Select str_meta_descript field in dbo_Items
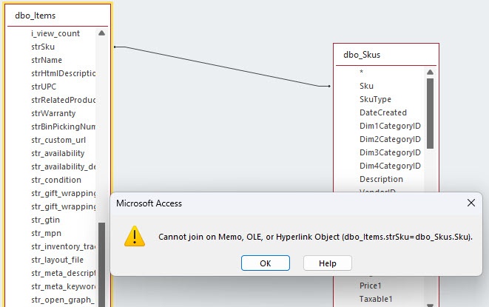 (x=64, y=273)
